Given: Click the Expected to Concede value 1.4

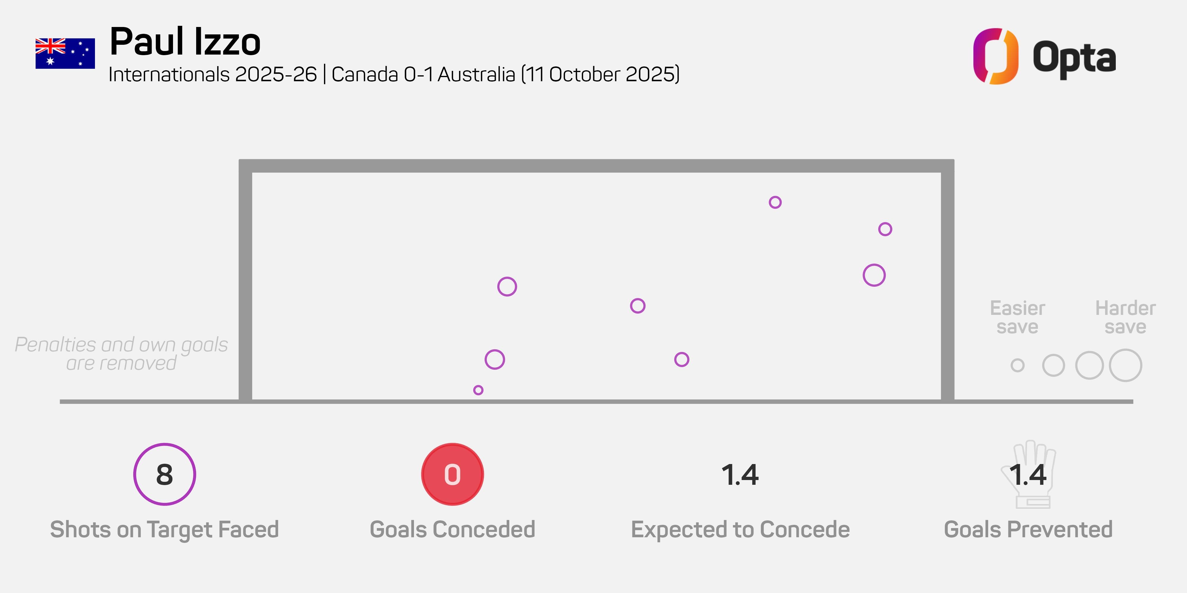Looking at the screenshot, I should (x=740, y=475).
